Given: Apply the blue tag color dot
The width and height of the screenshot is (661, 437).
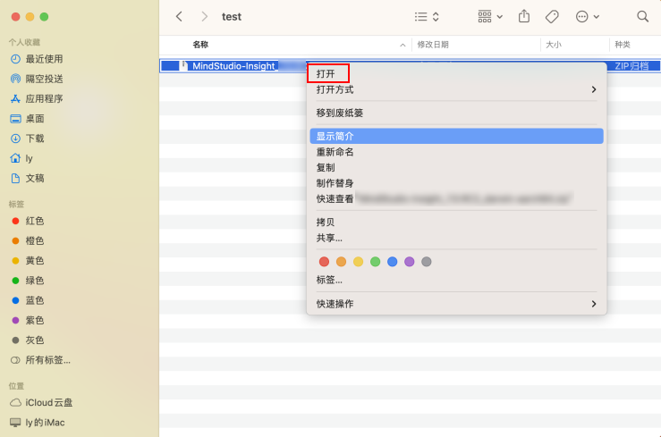Looking at the screenshot, I should pos(392,262).
